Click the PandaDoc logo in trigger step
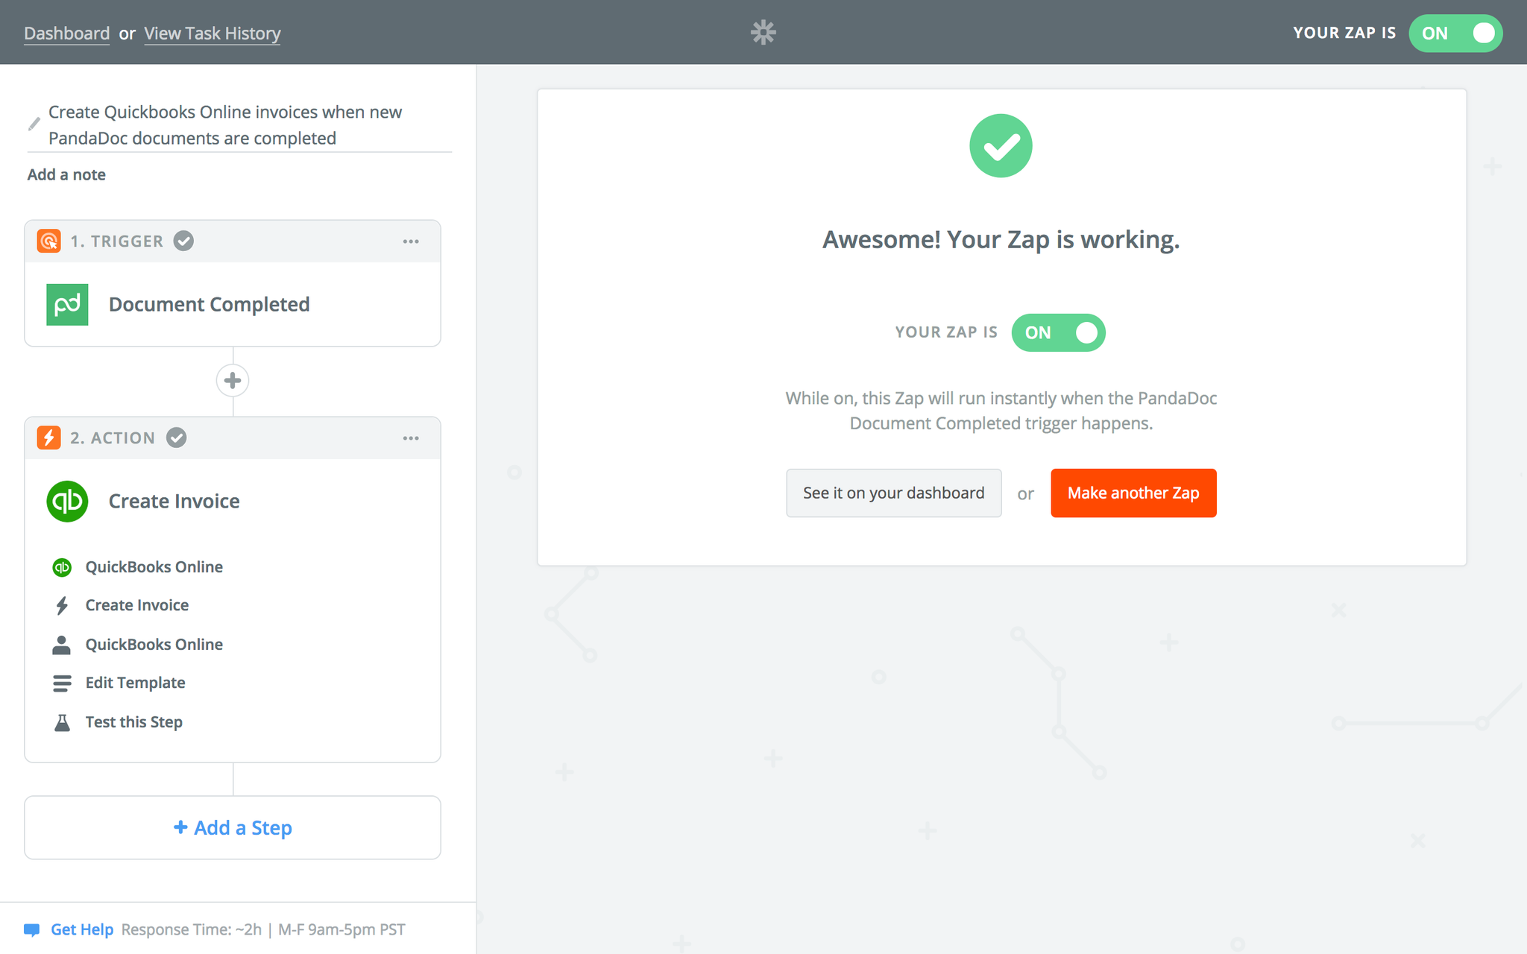The width and height of the screenshot is (1527, 954). [67, 304]
